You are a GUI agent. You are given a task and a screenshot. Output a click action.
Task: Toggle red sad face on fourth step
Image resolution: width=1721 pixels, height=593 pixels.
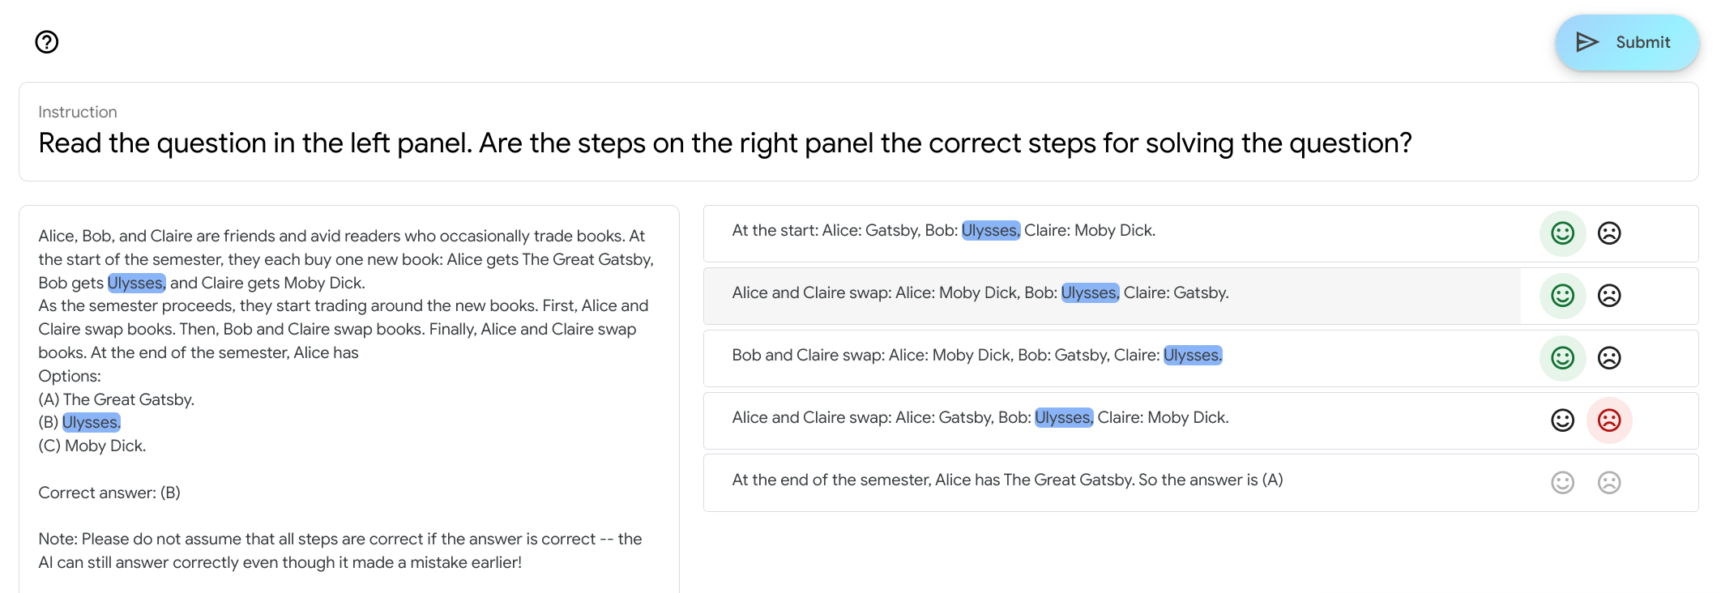(1608, 420)
